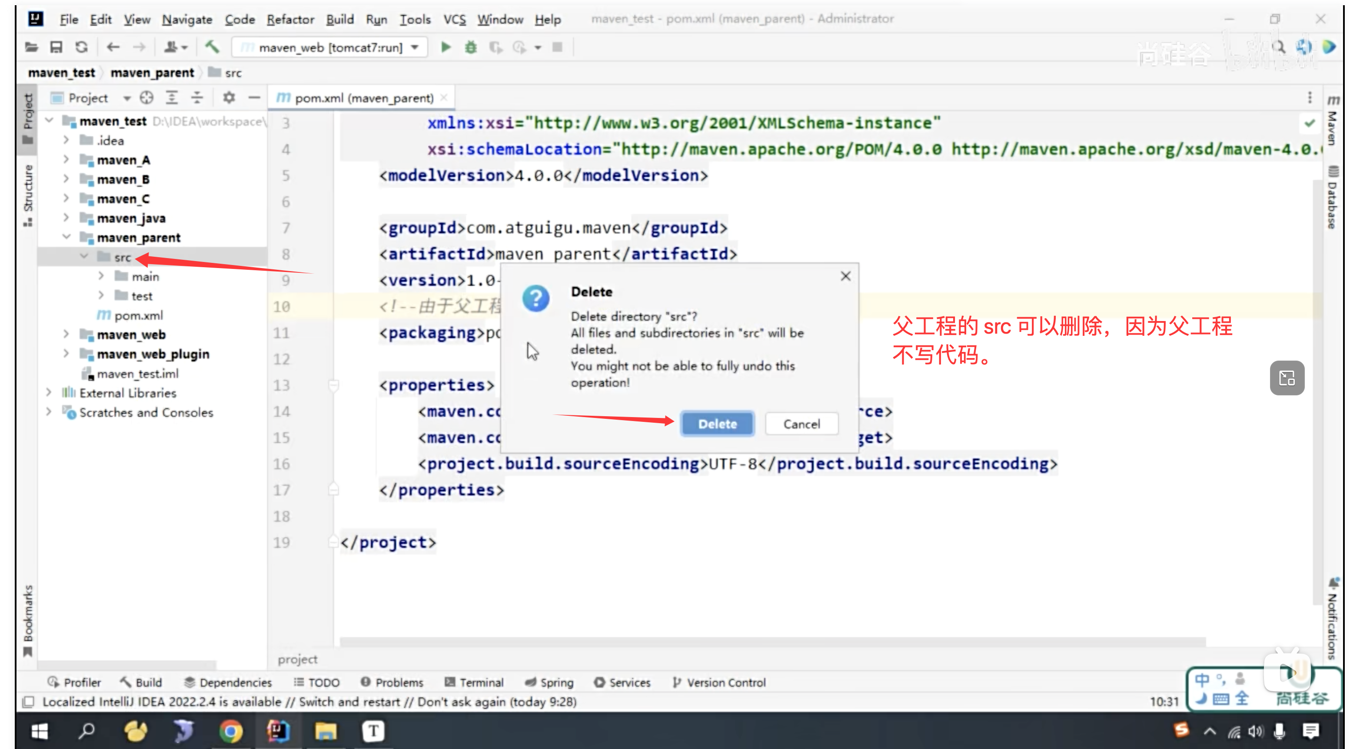Collapse the maven_parent module node
Image resolution: width=1350 pixels, height=749 pixels.
[66, 237]
